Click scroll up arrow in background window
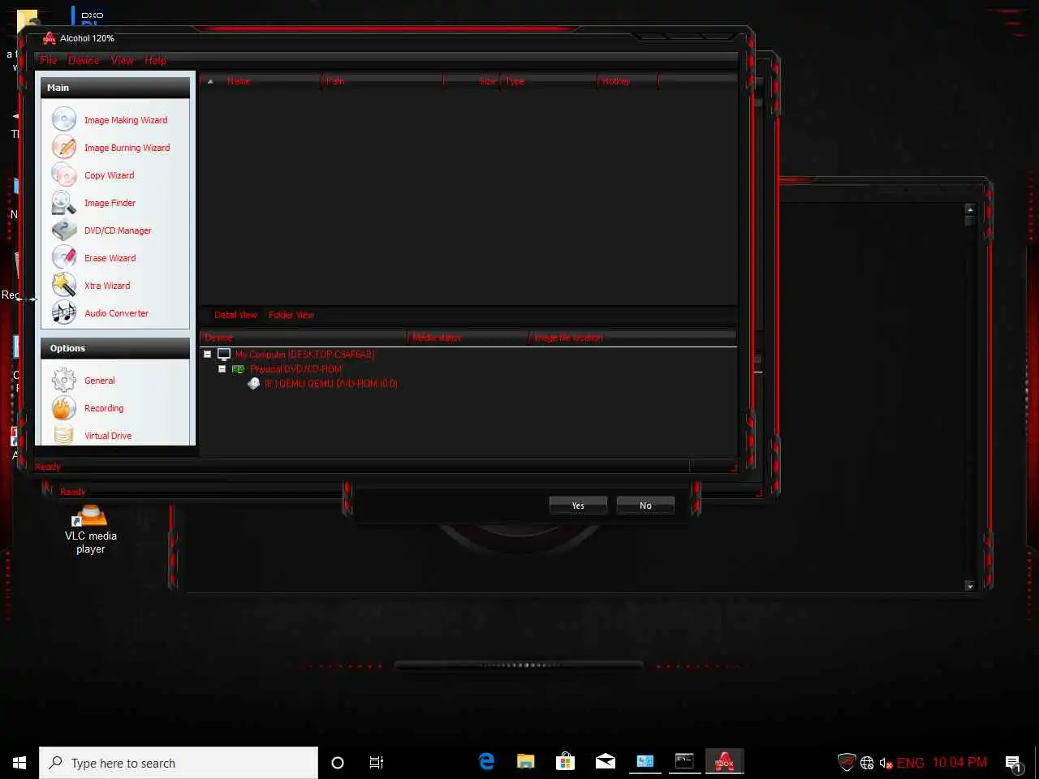This screenshot has height=779, width=1039. [x=970, y=209]
